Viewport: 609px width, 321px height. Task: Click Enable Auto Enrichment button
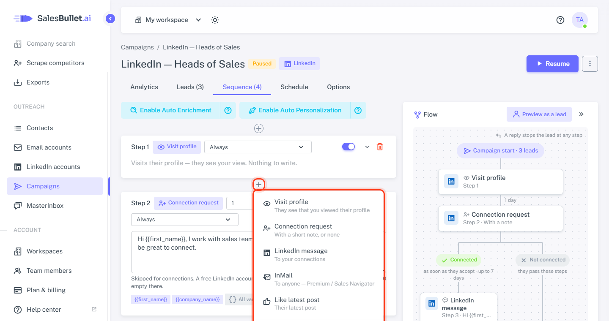[x=170, y=110]
